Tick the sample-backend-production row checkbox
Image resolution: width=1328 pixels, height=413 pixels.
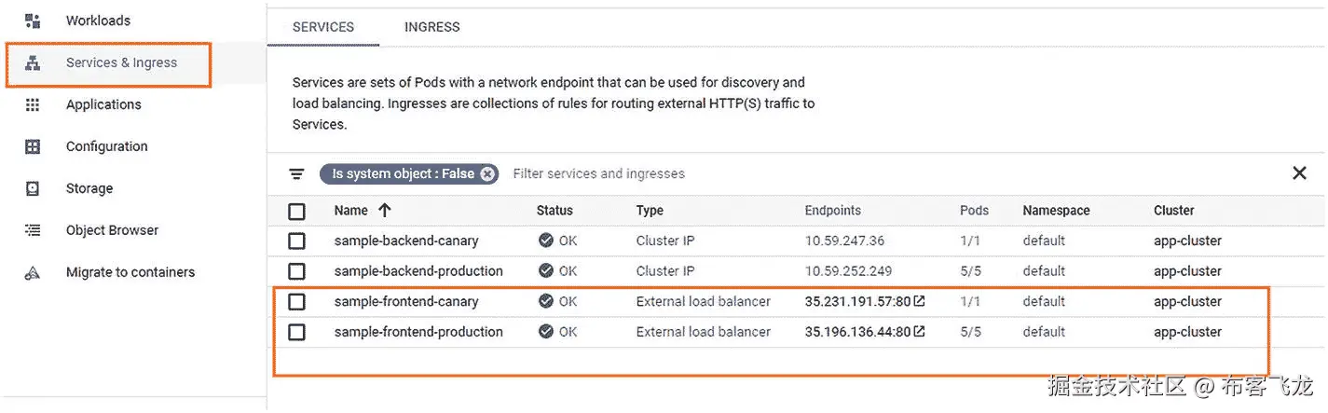296,271
